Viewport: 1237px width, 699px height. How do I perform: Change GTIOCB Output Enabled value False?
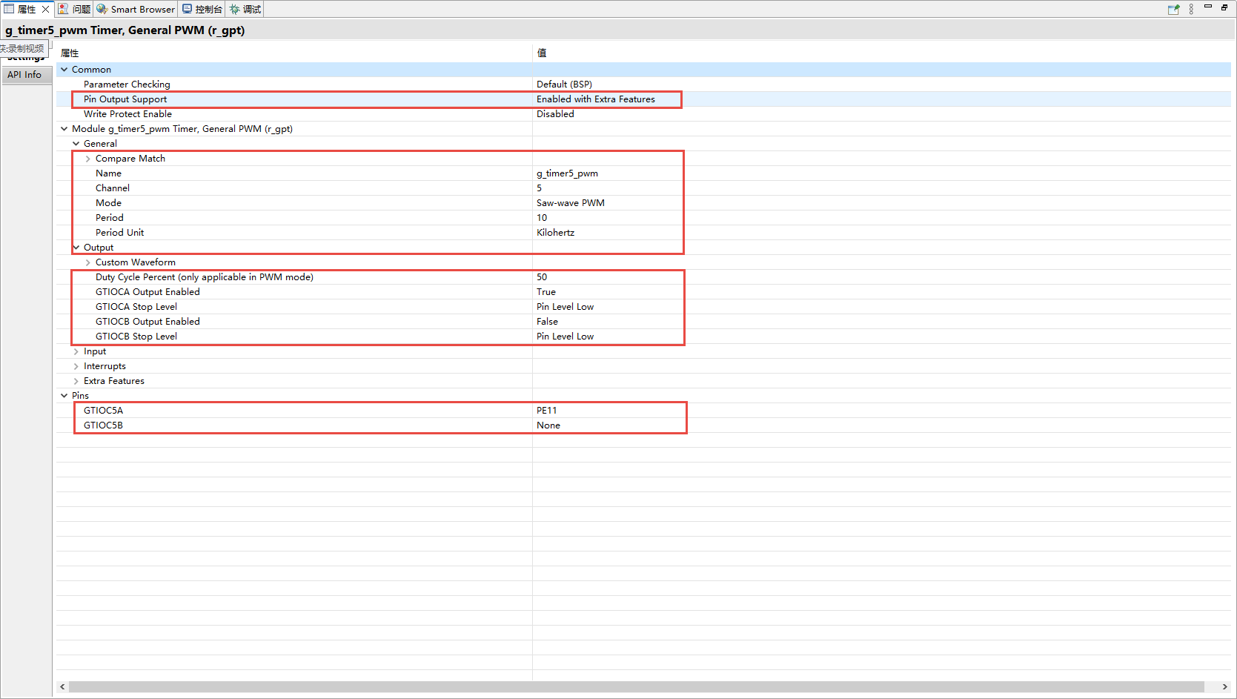(x=548, y=322)
